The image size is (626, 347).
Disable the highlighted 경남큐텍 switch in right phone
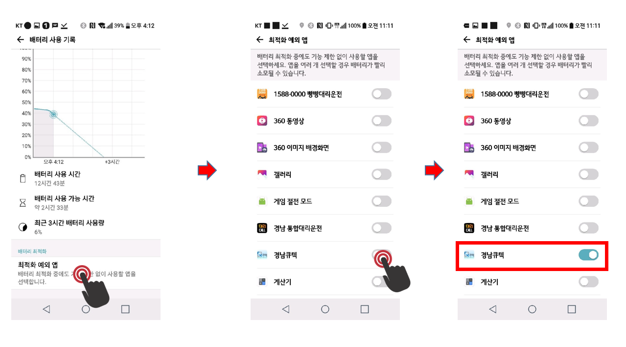(x=588, y=255)
